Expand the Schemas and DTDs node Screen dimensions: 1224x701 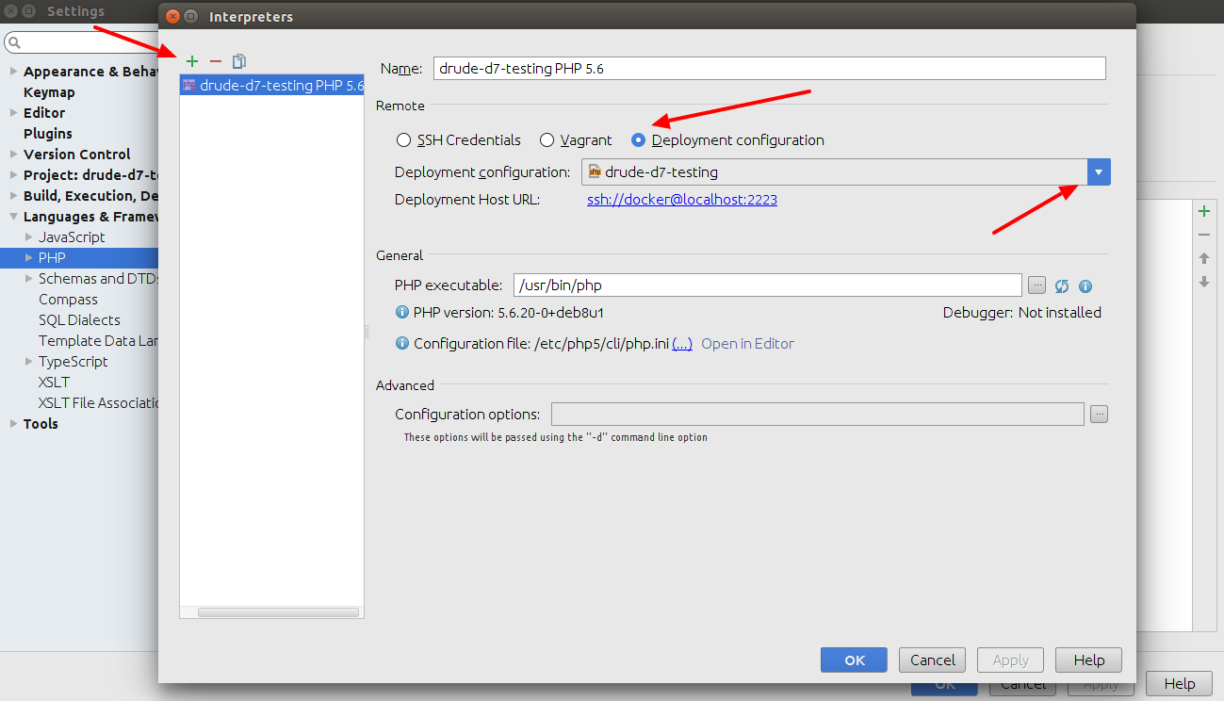click(x=28, y=279)
